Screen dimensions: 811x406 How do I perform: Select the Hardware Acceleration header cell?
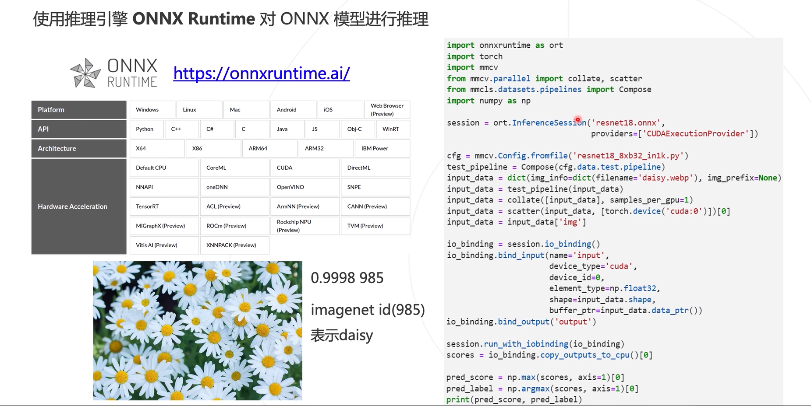pyautogui.click(x=79, y=206)
